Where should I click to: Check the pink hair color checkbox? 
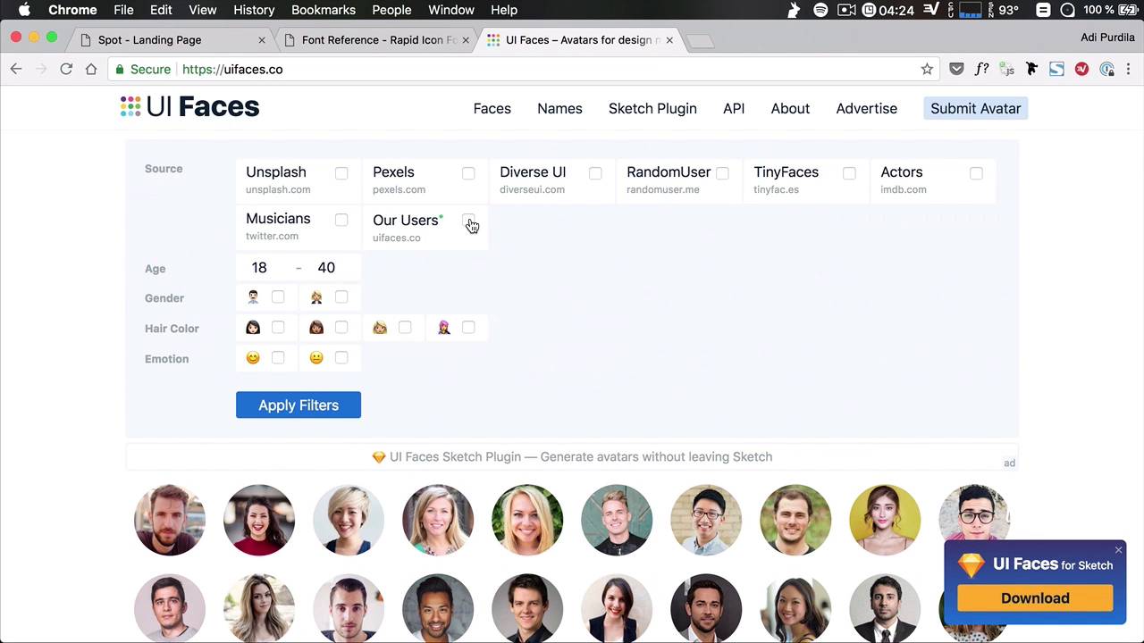[468, 328]
